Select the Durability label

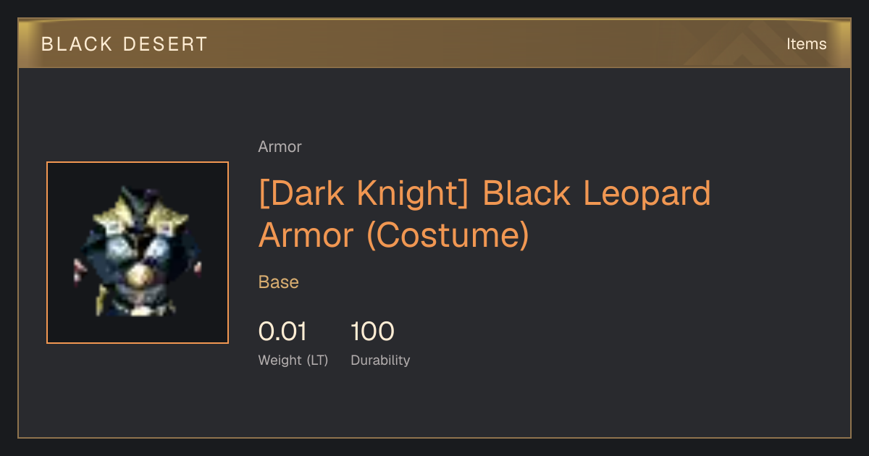point(380,360)
